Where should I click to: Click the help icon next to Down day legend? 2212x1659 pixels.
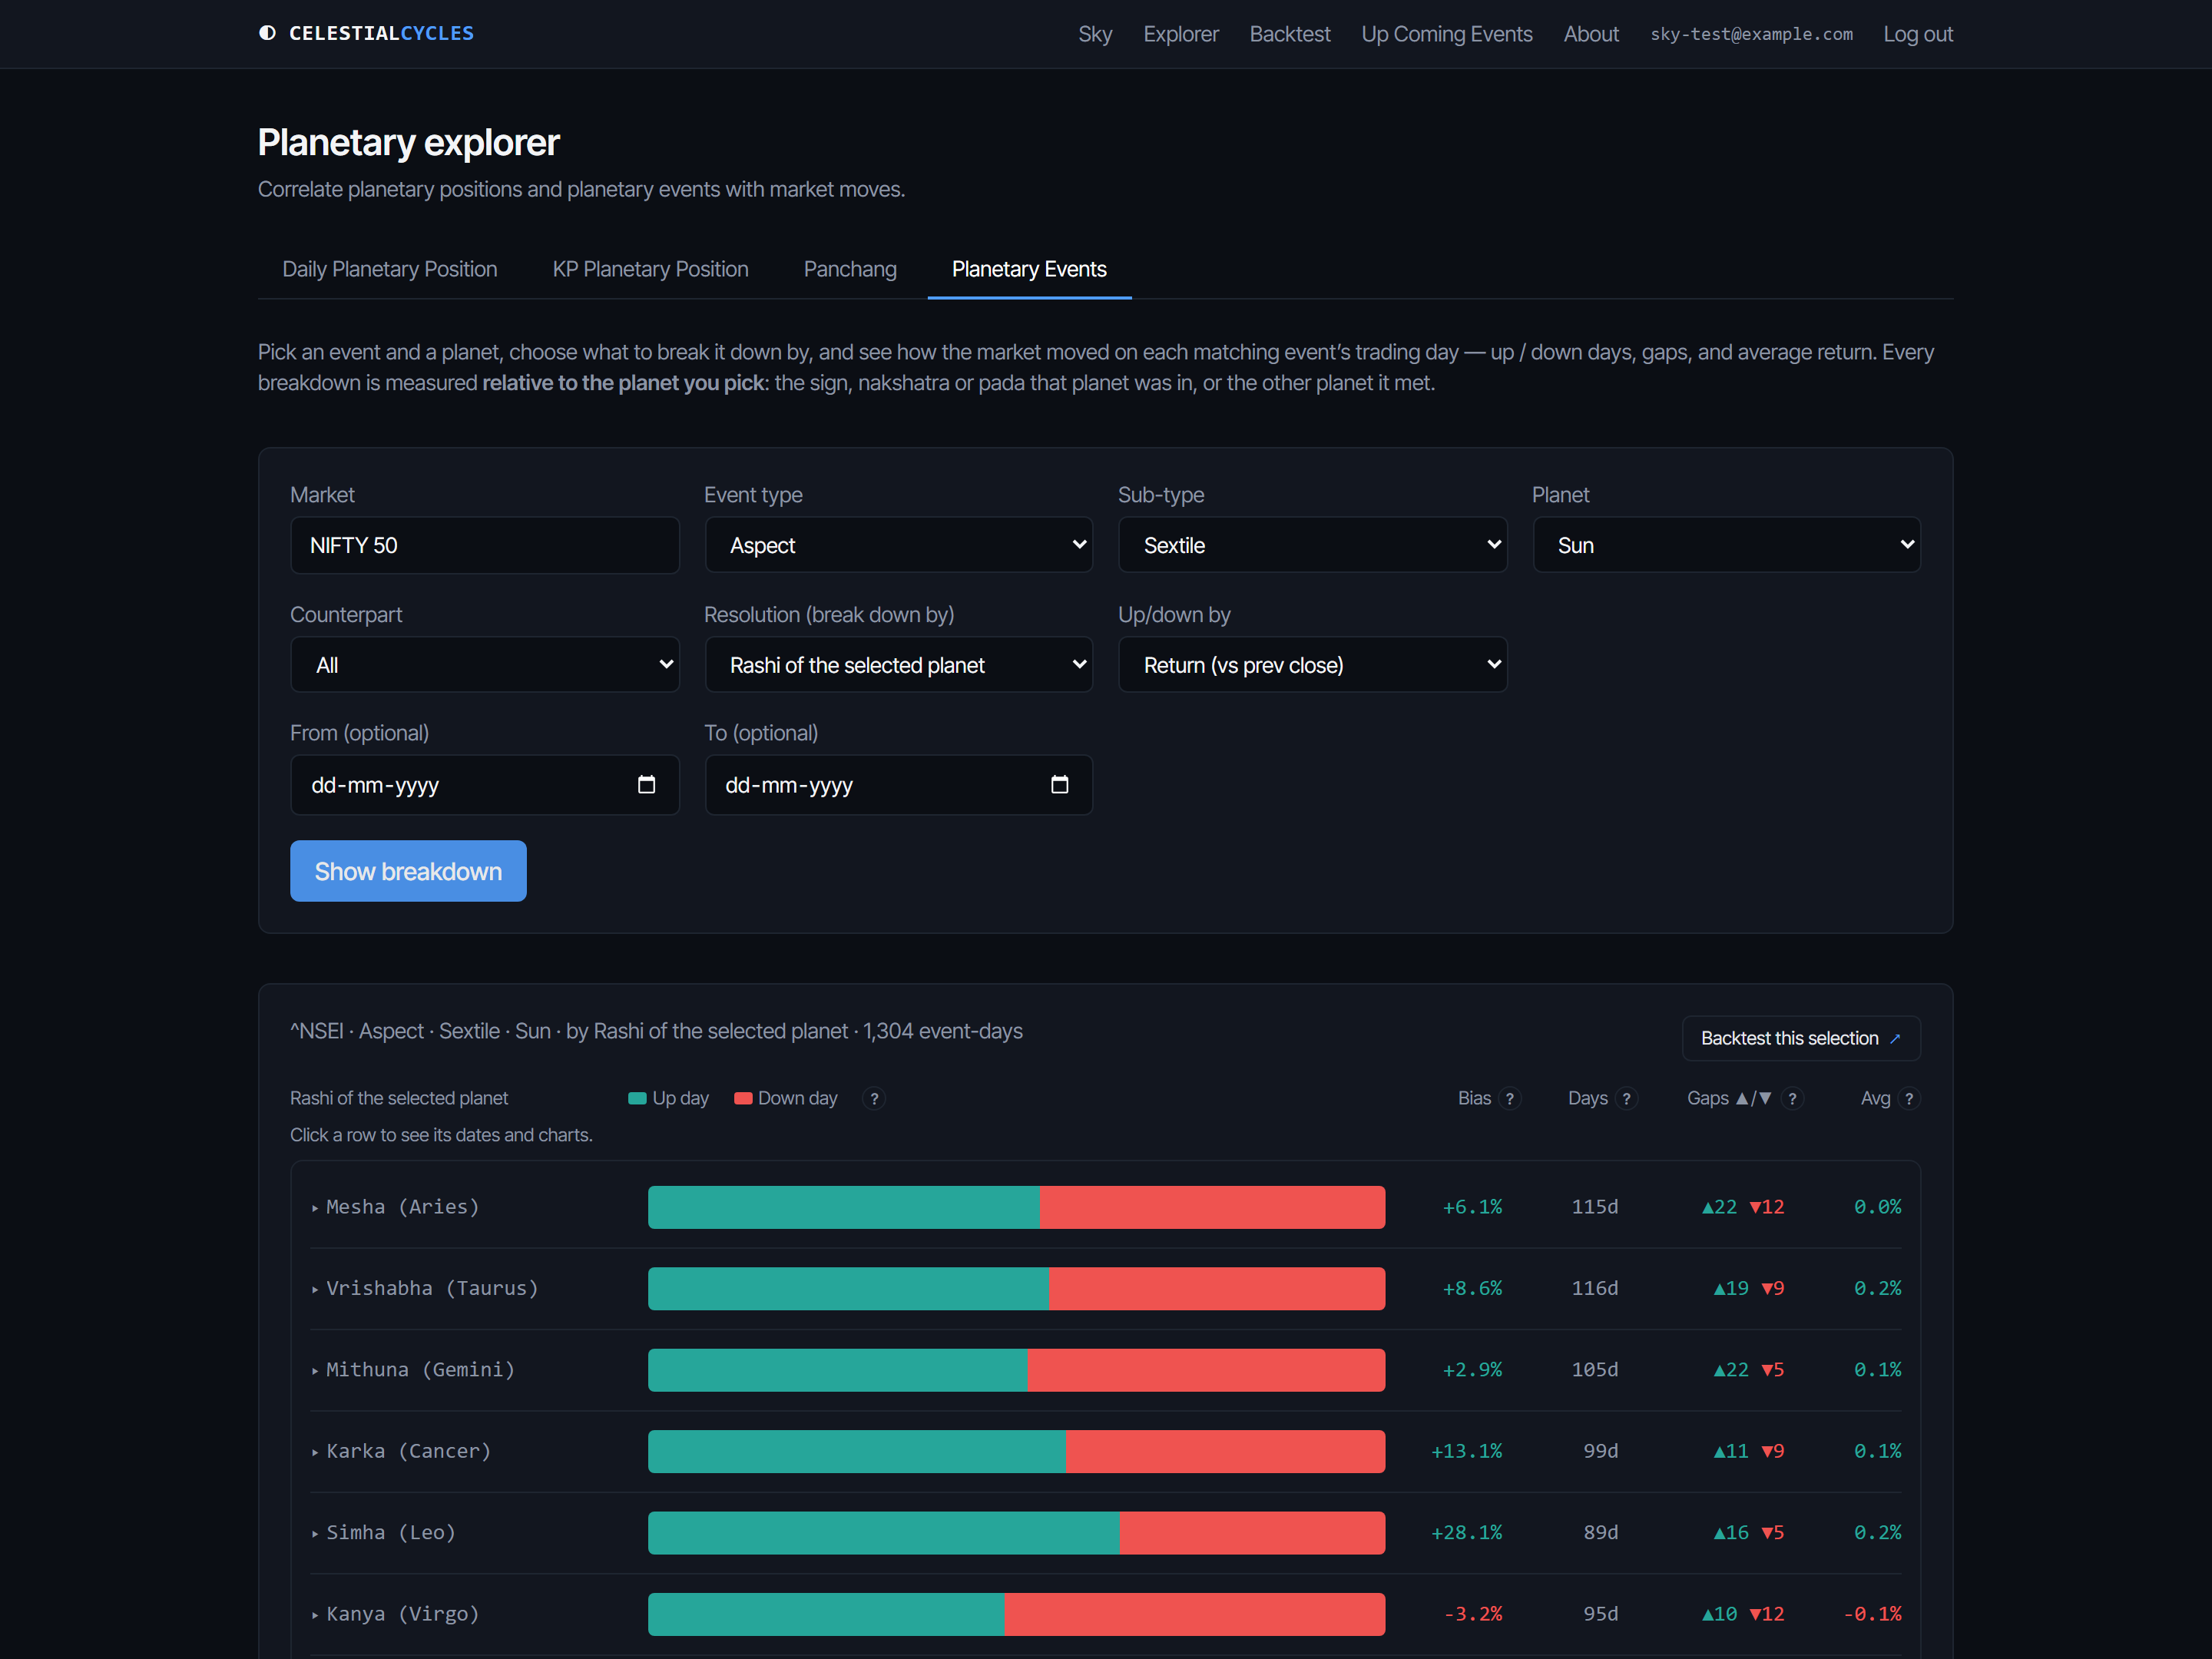874,1098
